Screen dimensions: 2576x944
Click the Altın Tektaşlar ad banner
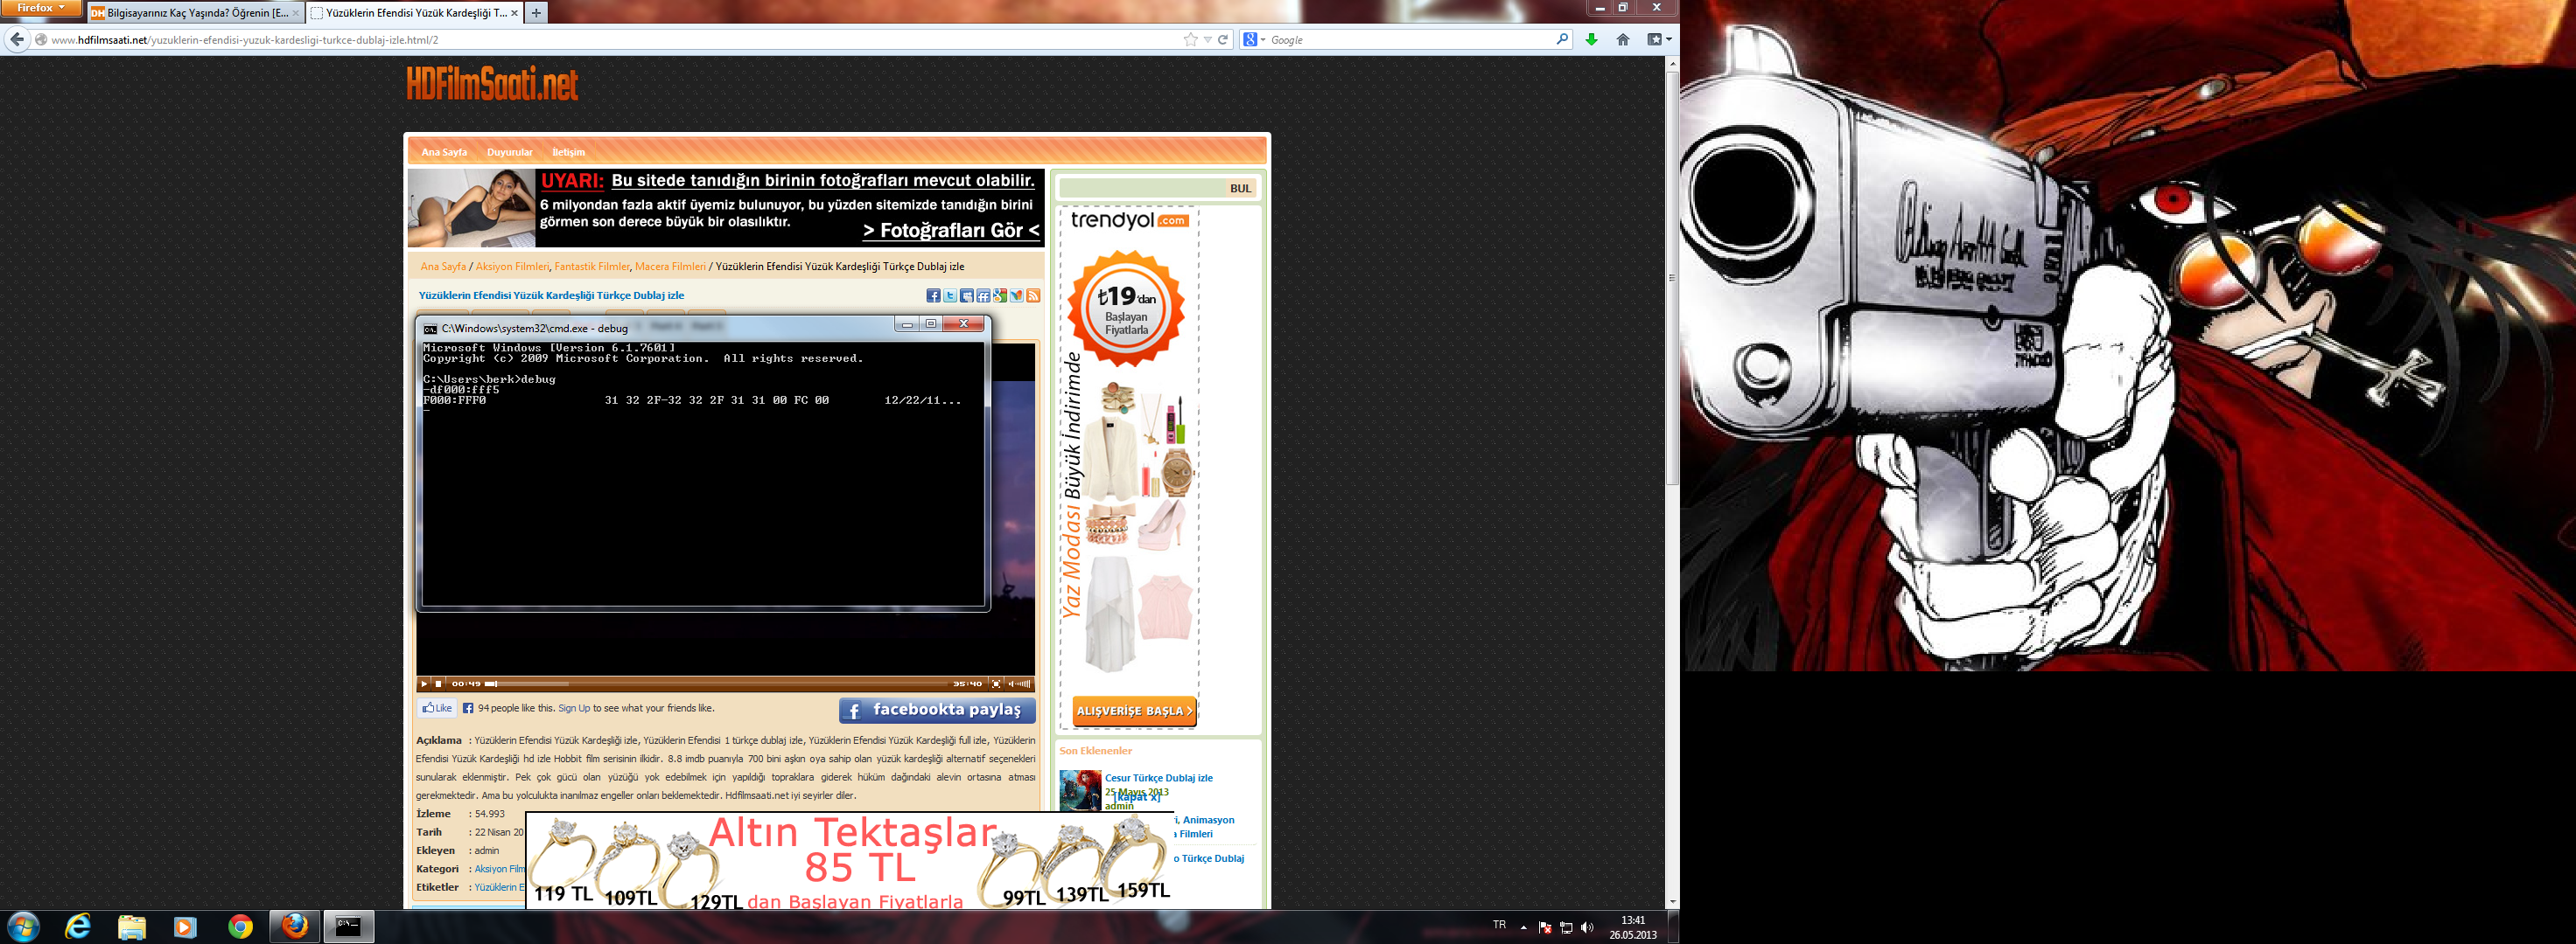850,860
